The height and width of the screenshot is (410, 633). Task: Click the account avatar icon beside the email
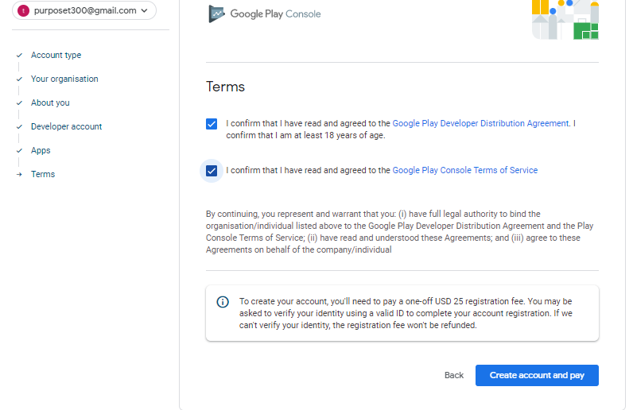pos(23,11)
